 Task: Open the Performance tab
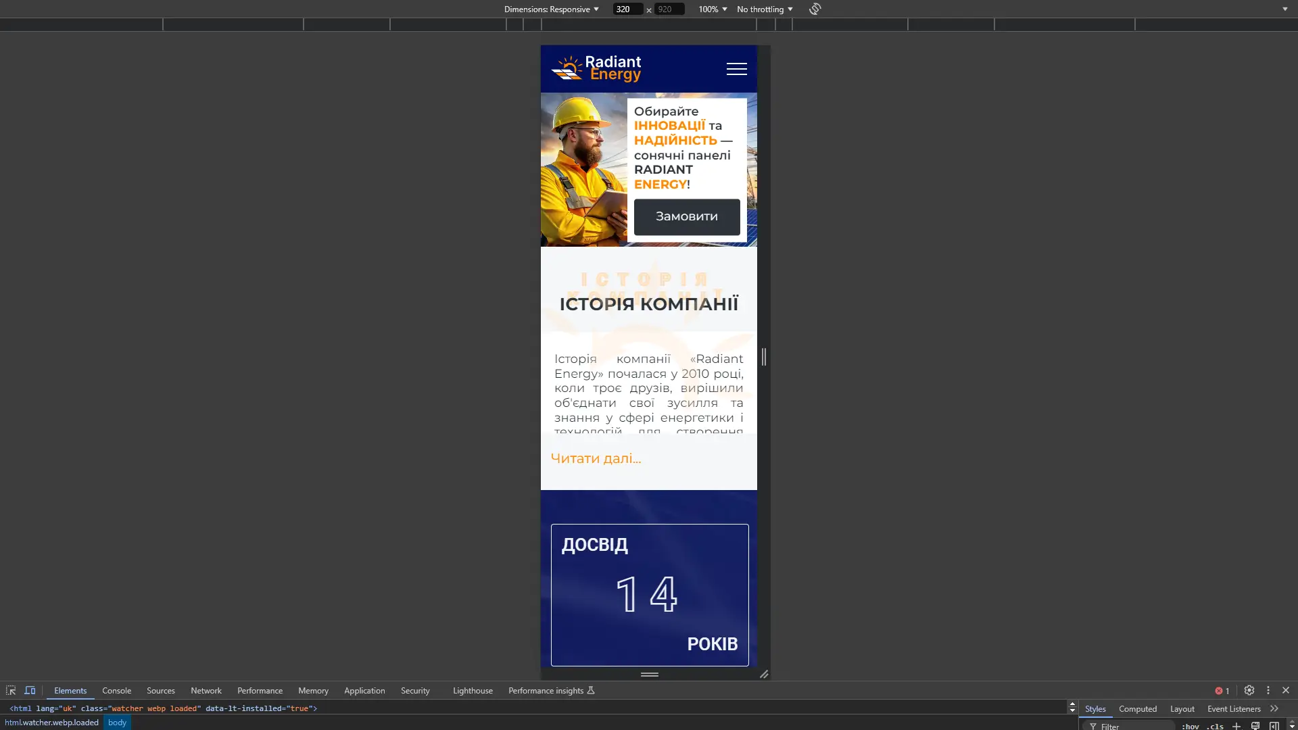(x=260, y=690)
